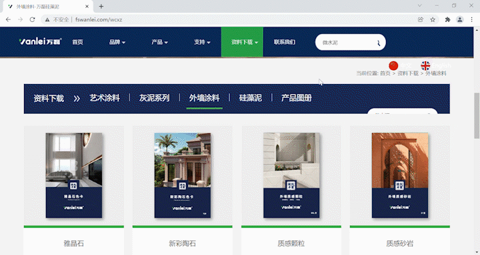Click the Vanlei 万磊 logo
This screenshot has height=255, width=480.
point(40,41)
